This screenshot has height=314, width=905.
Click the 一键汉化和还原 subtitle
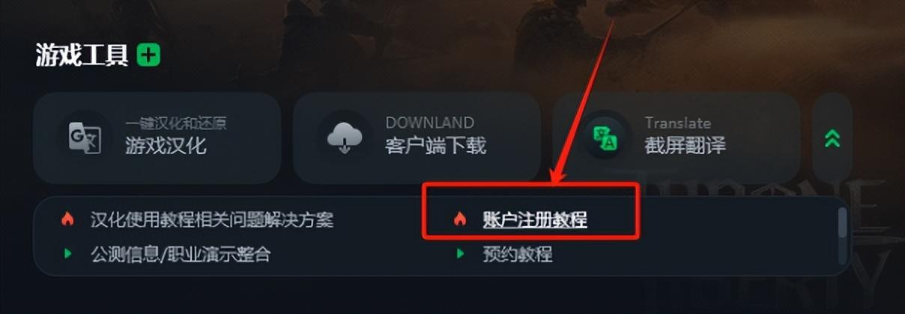tap(175, 123)
